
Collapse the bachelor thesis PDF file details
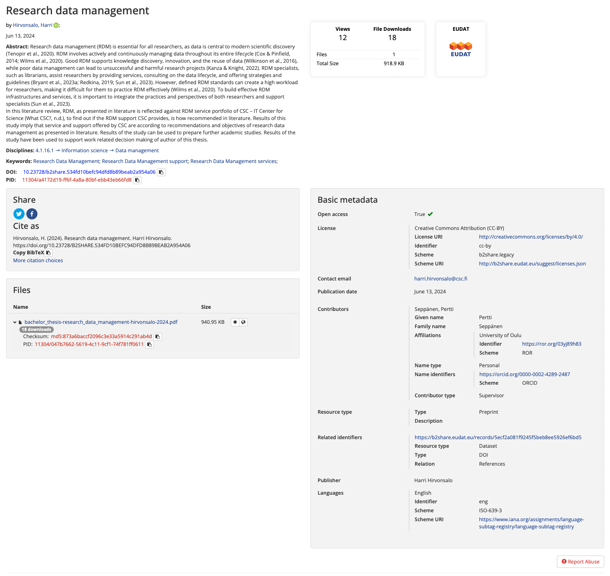(14, 322)
